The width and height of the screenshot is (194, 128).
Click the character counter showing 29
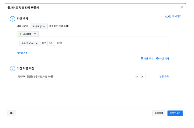136,76
